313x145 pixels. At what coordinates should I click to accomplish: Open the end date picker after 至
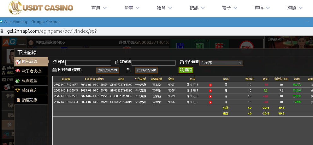(x=146, y=70)
